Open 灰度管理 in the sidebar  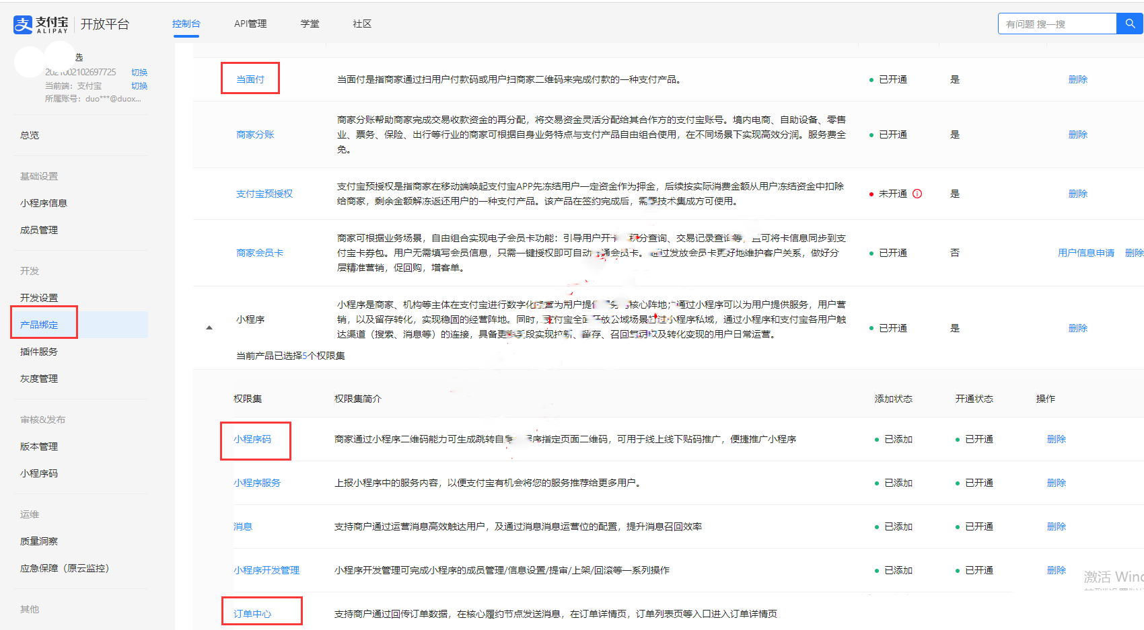tap(39, 379)
